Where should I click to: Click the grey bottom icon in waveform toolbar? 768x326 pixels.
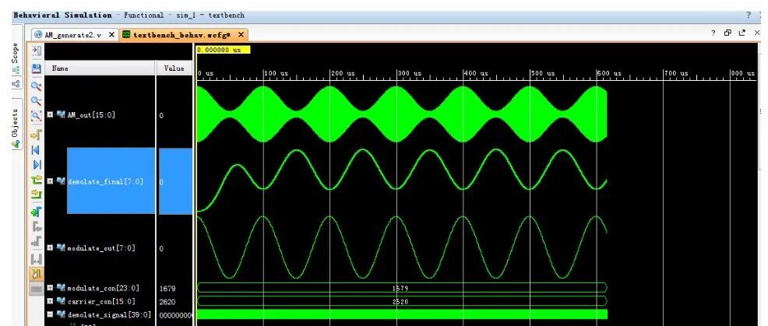[37, 289]
